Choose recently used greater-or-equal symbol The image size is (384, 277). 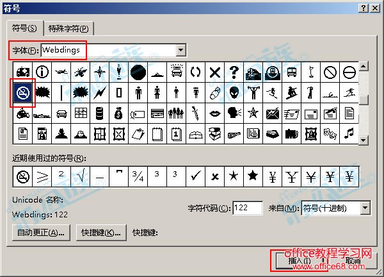(42, 177)
